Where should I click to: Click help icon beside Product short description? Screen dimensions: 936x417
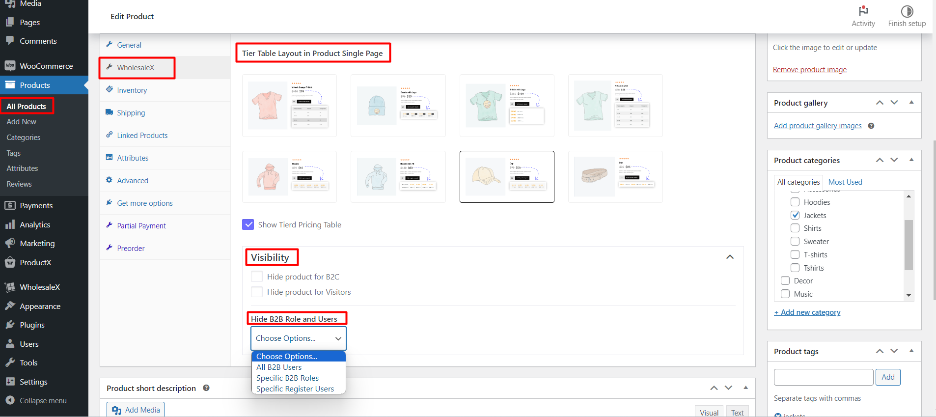[206, 388]
